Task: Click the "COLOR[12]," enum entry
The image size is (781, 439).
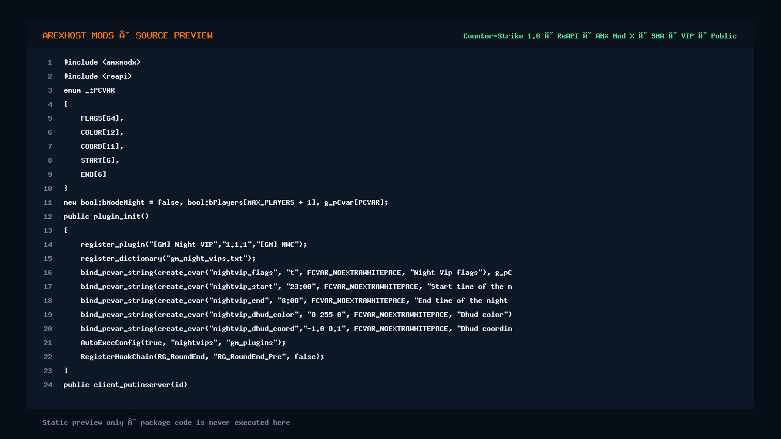Action: (102, 132)
